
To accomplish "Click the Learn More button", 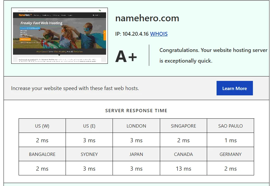I will click(x=235, y=88).
